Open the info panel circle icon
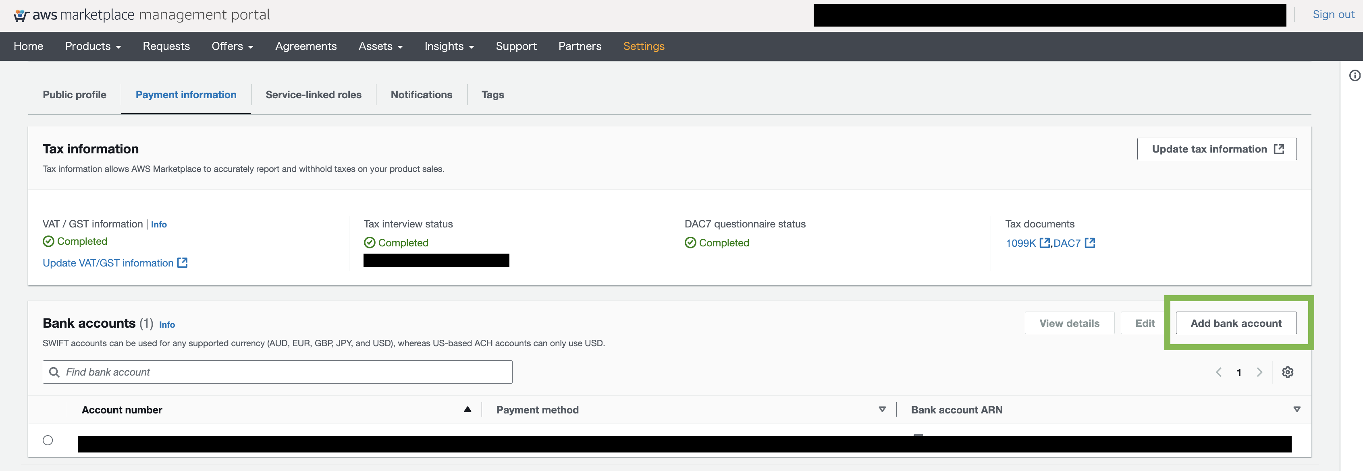Viewport: 1363px width, 471px height. click(1355, 76)
